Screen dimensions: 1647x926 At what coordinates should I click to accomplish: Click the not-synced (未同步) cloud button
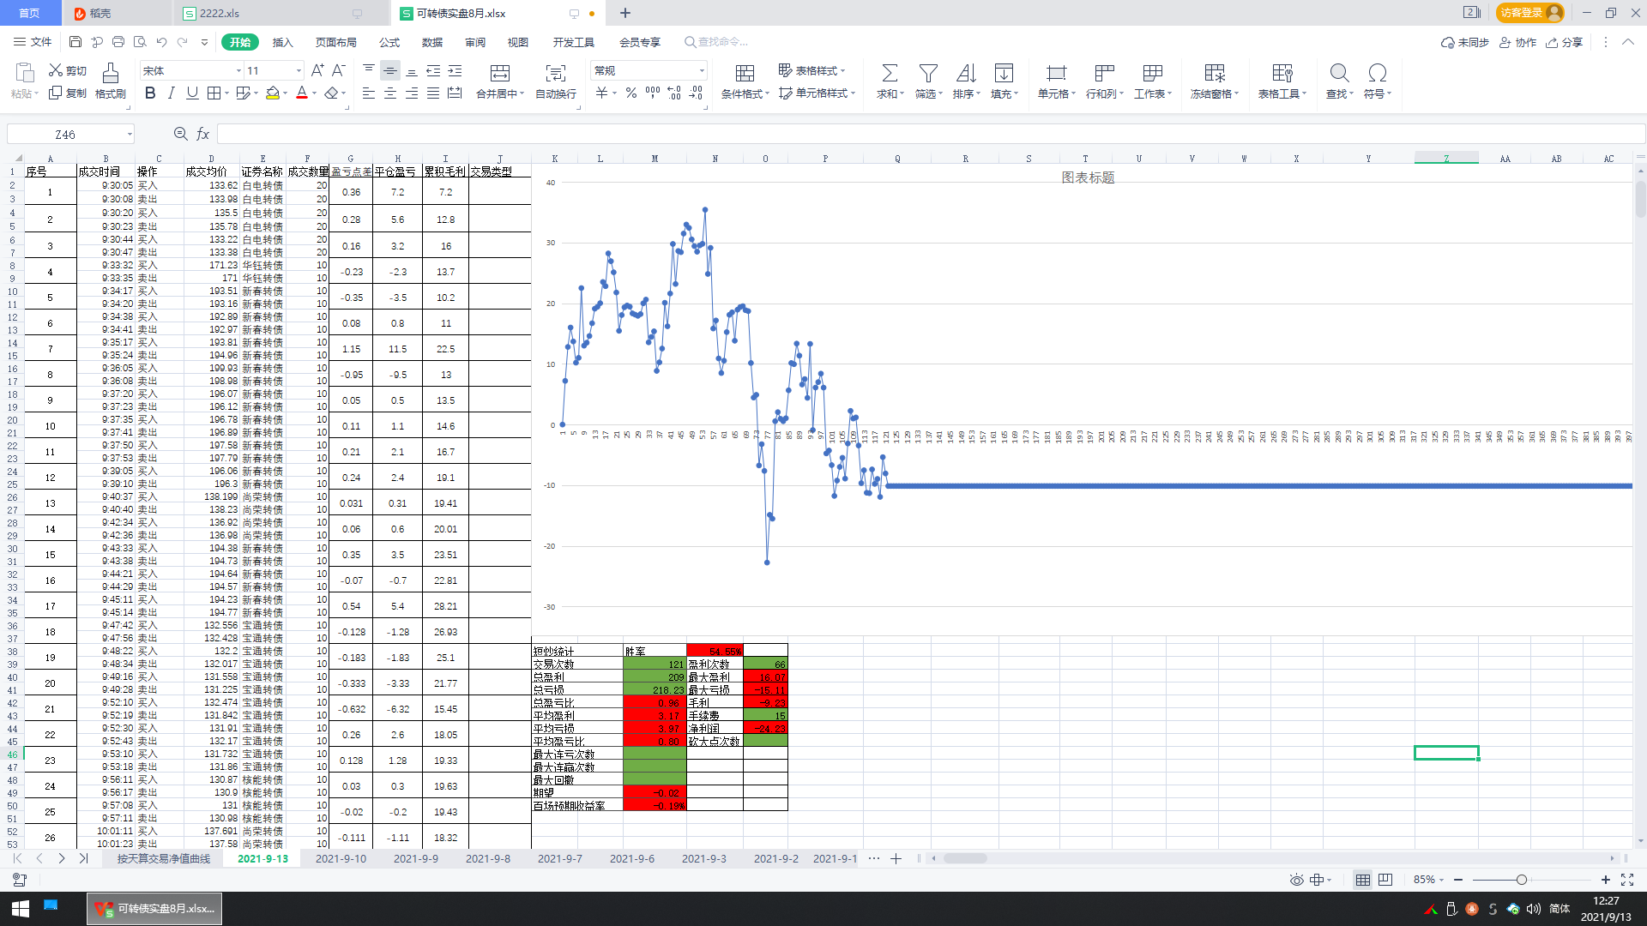click(x=1465, y=42)
